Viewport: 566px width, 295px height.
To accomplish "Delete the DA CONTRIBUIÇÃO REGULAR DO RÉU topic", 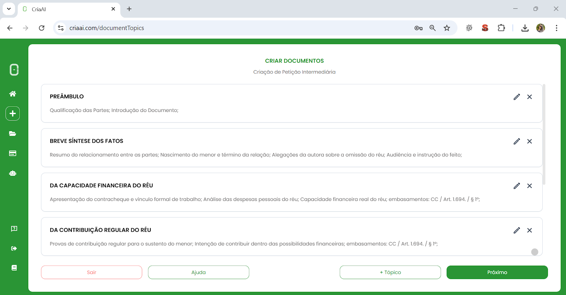I will pyautogui.click(x=529, y=230).
